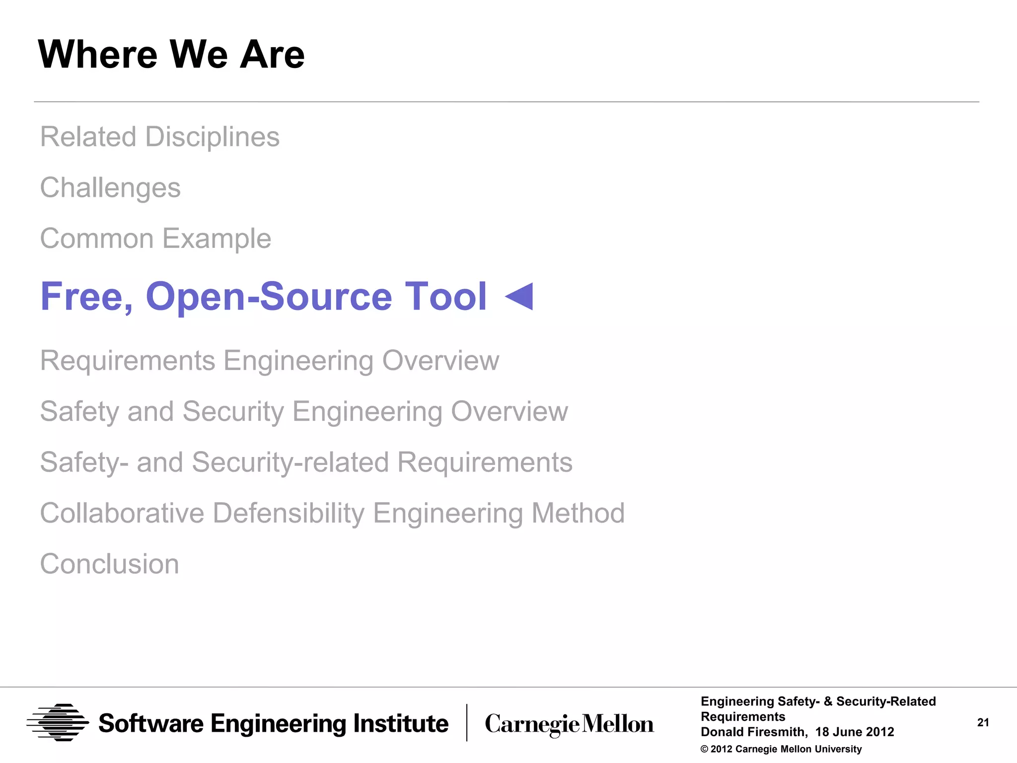Select the 'Related Disciplines' agenda item
The image size is (1017, 763).
(160, 137)
